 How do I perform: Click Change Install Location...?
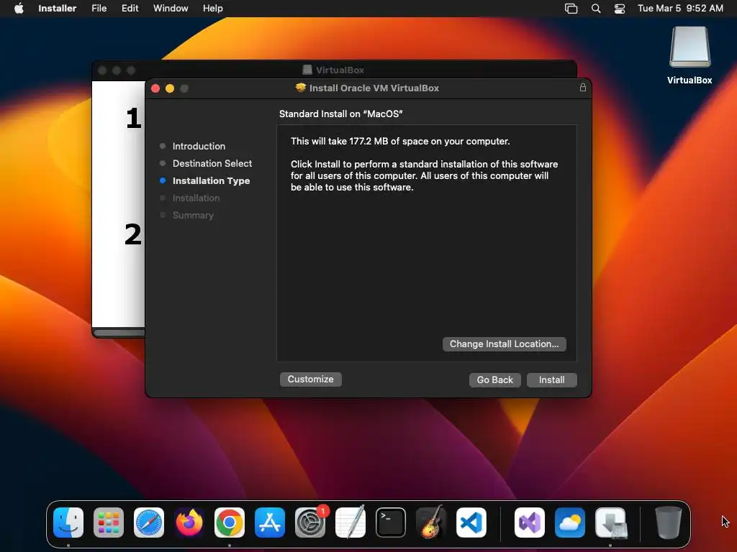tap(504, 344)
